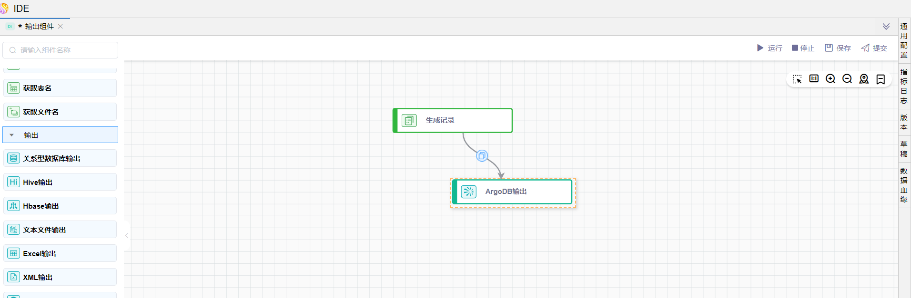Focus the component name search field
This screenshot has width=911, height=298.
pyautogui.click(x=61, y=50)
